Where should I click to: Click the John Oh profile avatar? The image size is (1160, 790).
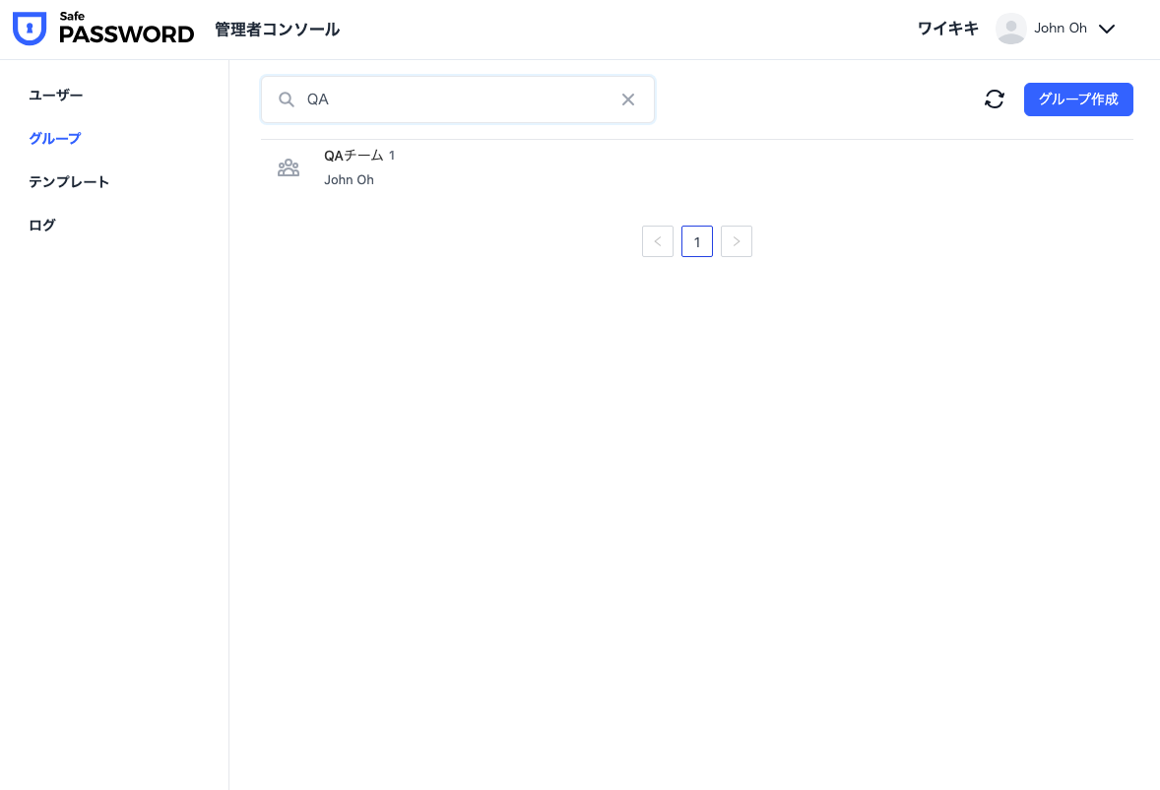click(x=1011, y=29)
